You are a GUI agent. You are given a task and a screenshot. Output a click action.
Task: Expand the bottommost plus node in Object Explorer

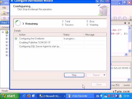[x=7, y=55]
